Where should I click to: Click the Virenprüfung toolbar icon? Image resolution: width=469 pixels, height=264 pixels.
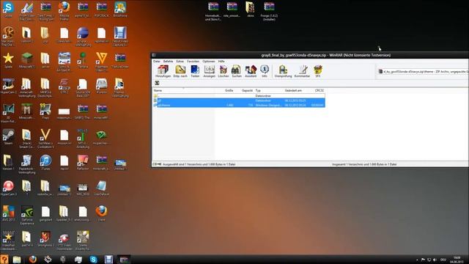tap(283, 71)
